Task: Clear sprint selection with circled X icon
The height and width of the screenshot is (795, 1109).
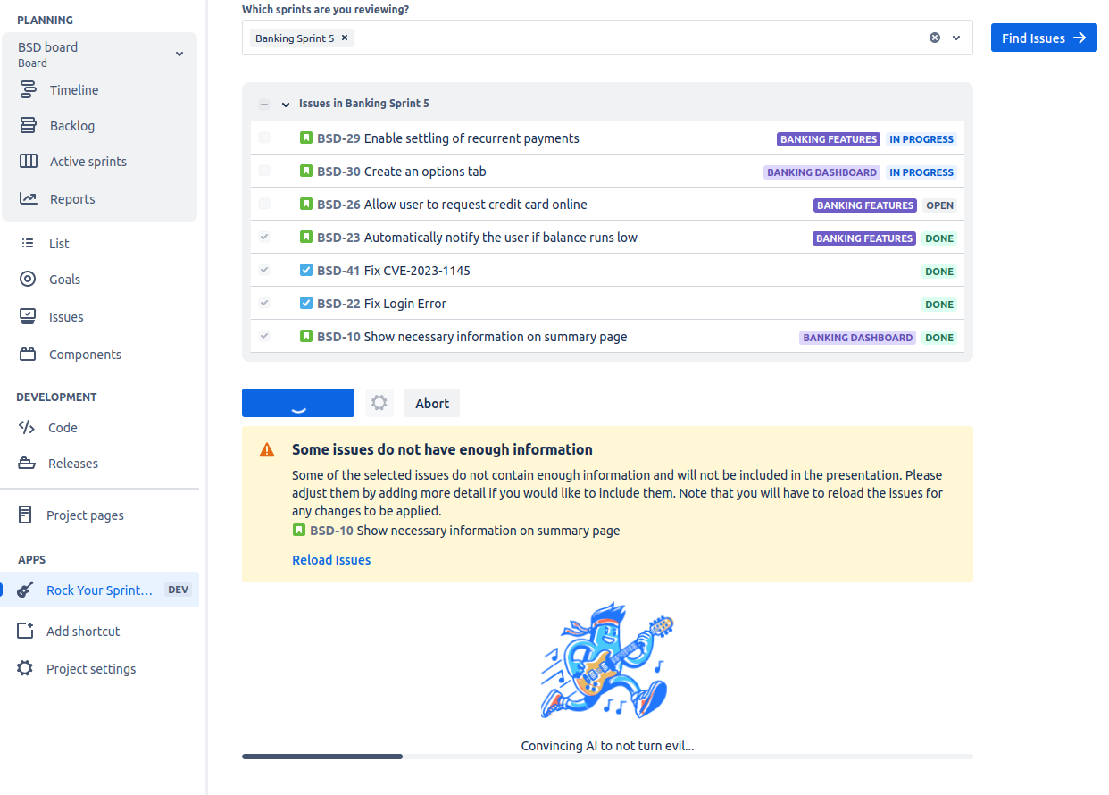Action: [x=935, y=38]
